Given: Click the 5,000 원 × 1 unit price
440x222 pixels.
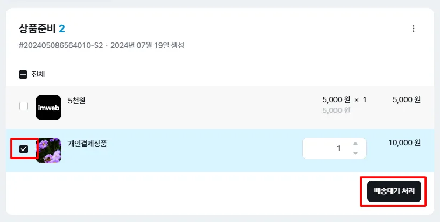Looking at the screenshot, I should point(344,99).
